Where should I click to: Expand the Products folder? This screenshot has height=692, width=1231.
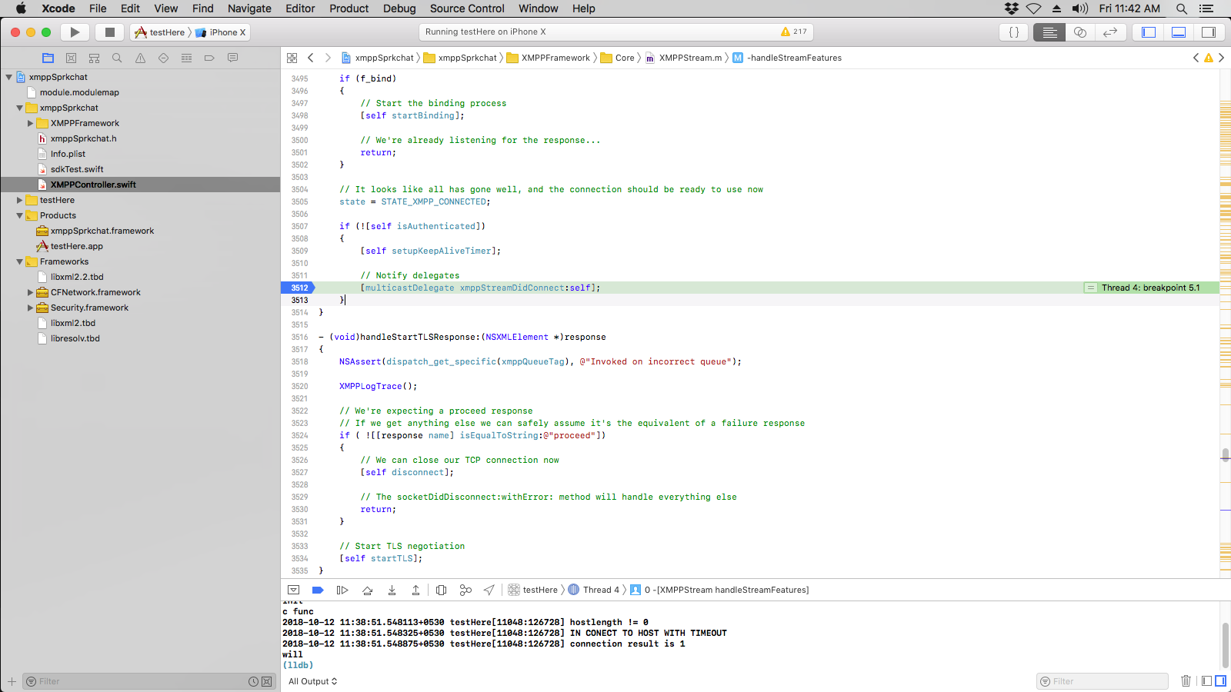pos(18,215)
